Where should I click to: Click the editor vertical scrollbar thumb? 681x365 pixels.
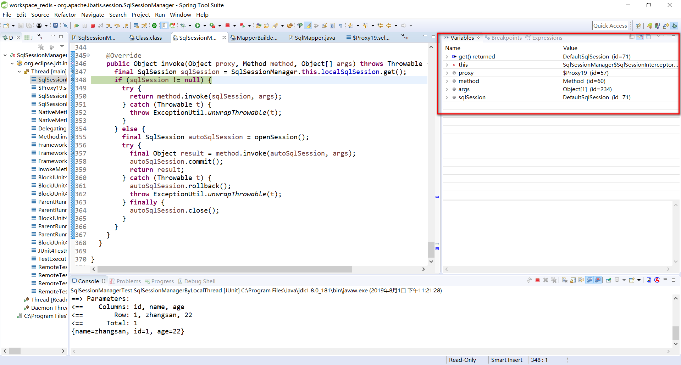point(431,249)
